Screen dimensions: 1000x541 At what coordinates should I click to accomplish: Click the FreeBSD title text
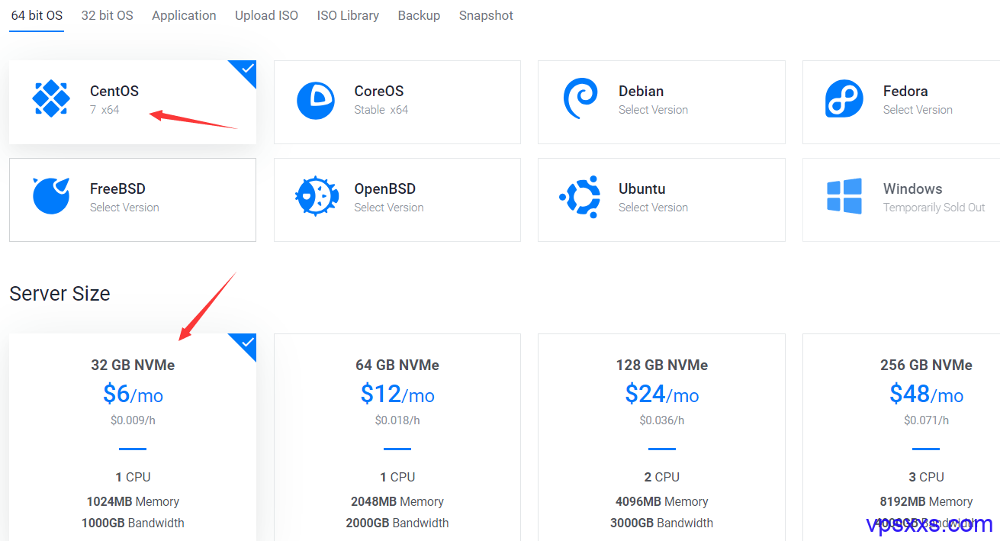pyautogui.click(x=117, y=189)
